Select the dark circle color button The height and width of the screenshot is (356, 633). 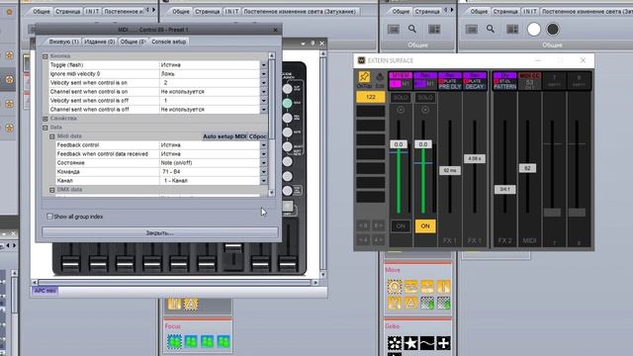click(x=553, y=29)
